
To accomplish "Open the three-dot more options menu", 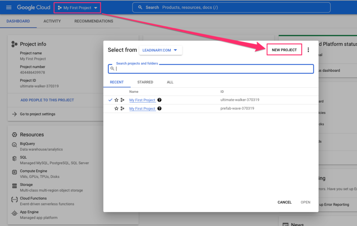I will pos(308,50).
